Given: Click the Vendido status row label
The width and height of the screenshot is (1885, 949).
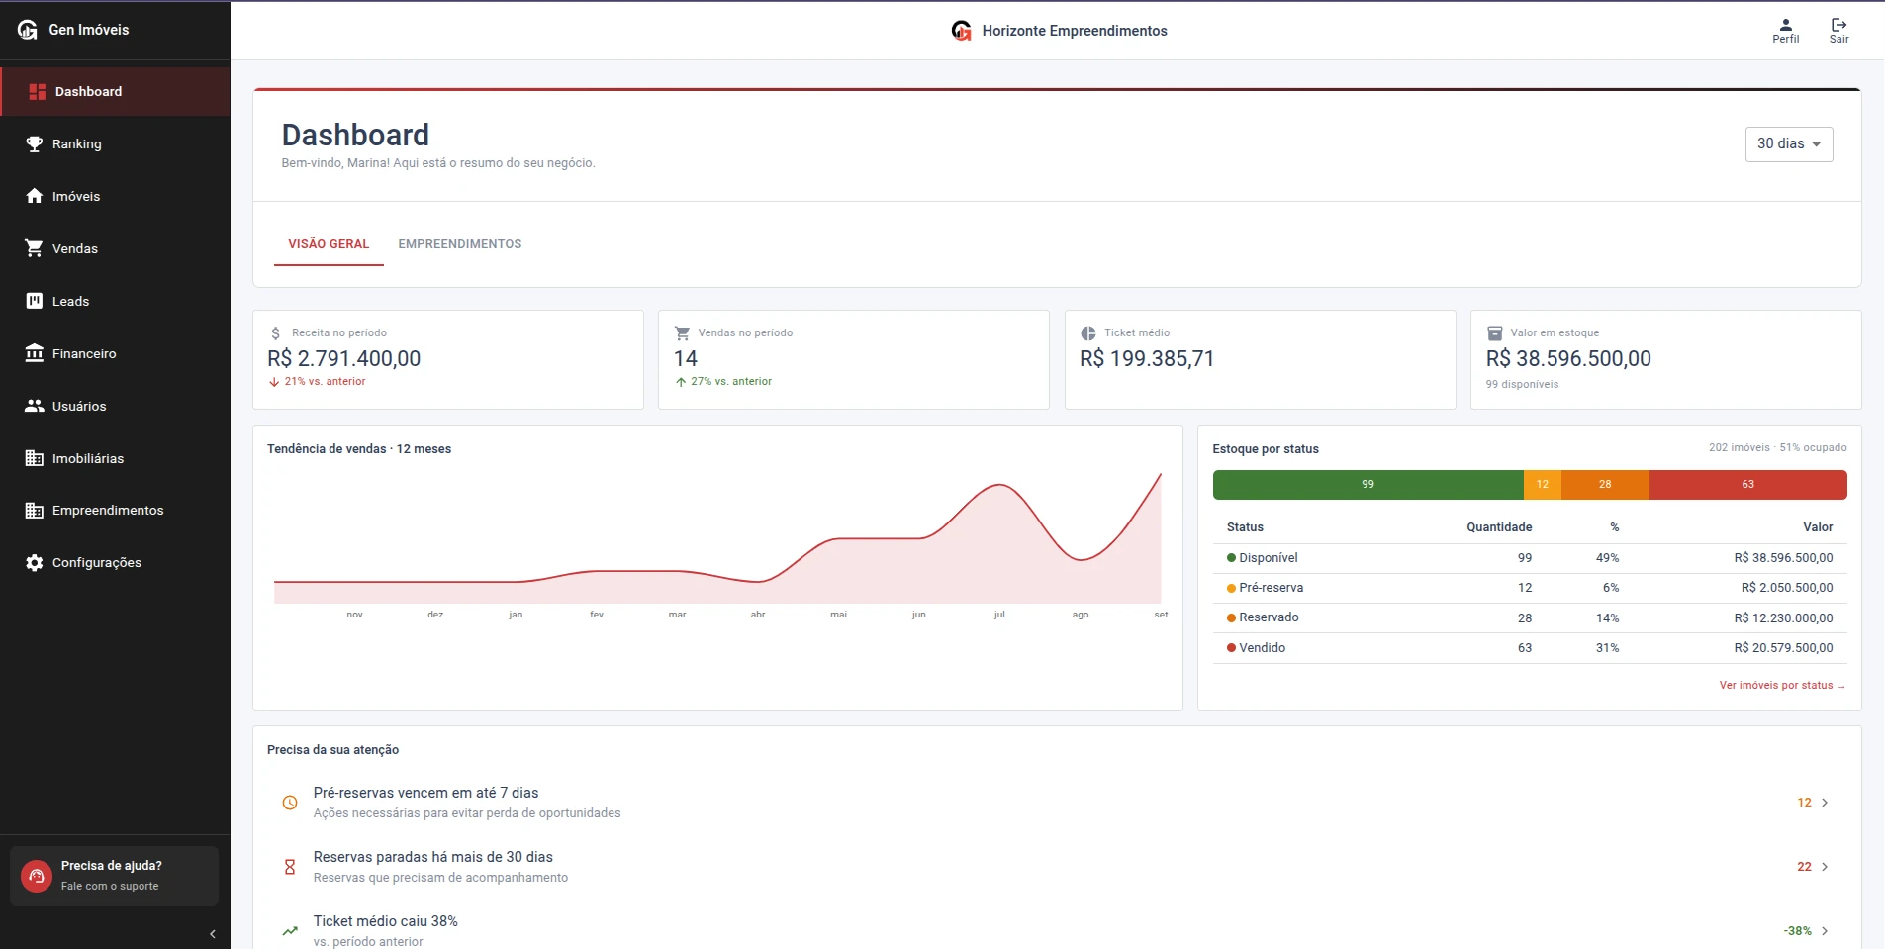Looking at the screenshot, I should pos(1263,648).
